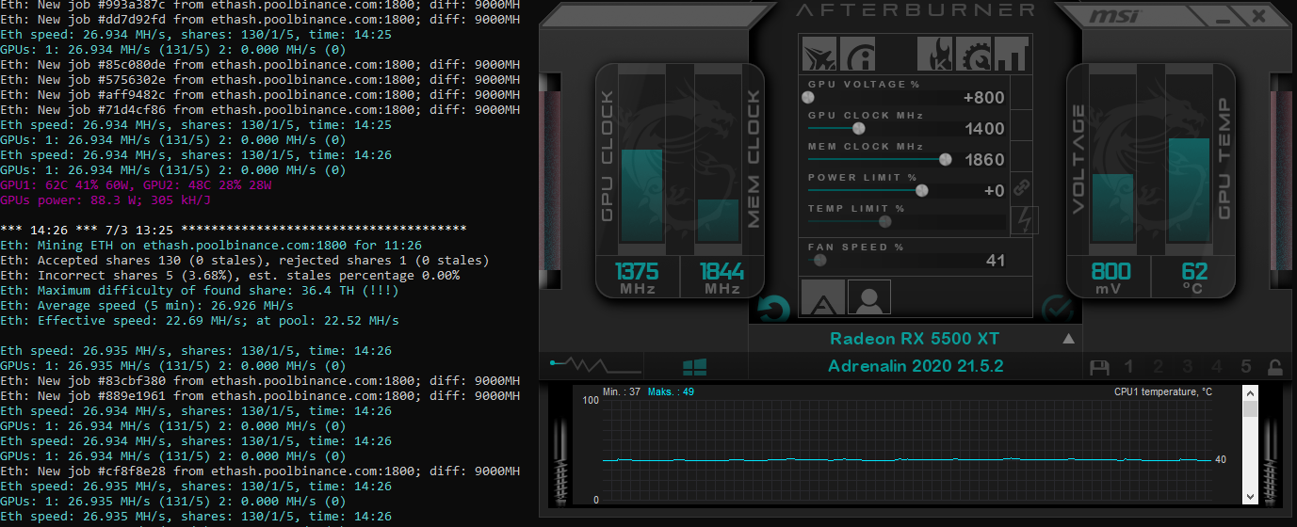Click the save profile floppy disk icon

coord(1097,367)
